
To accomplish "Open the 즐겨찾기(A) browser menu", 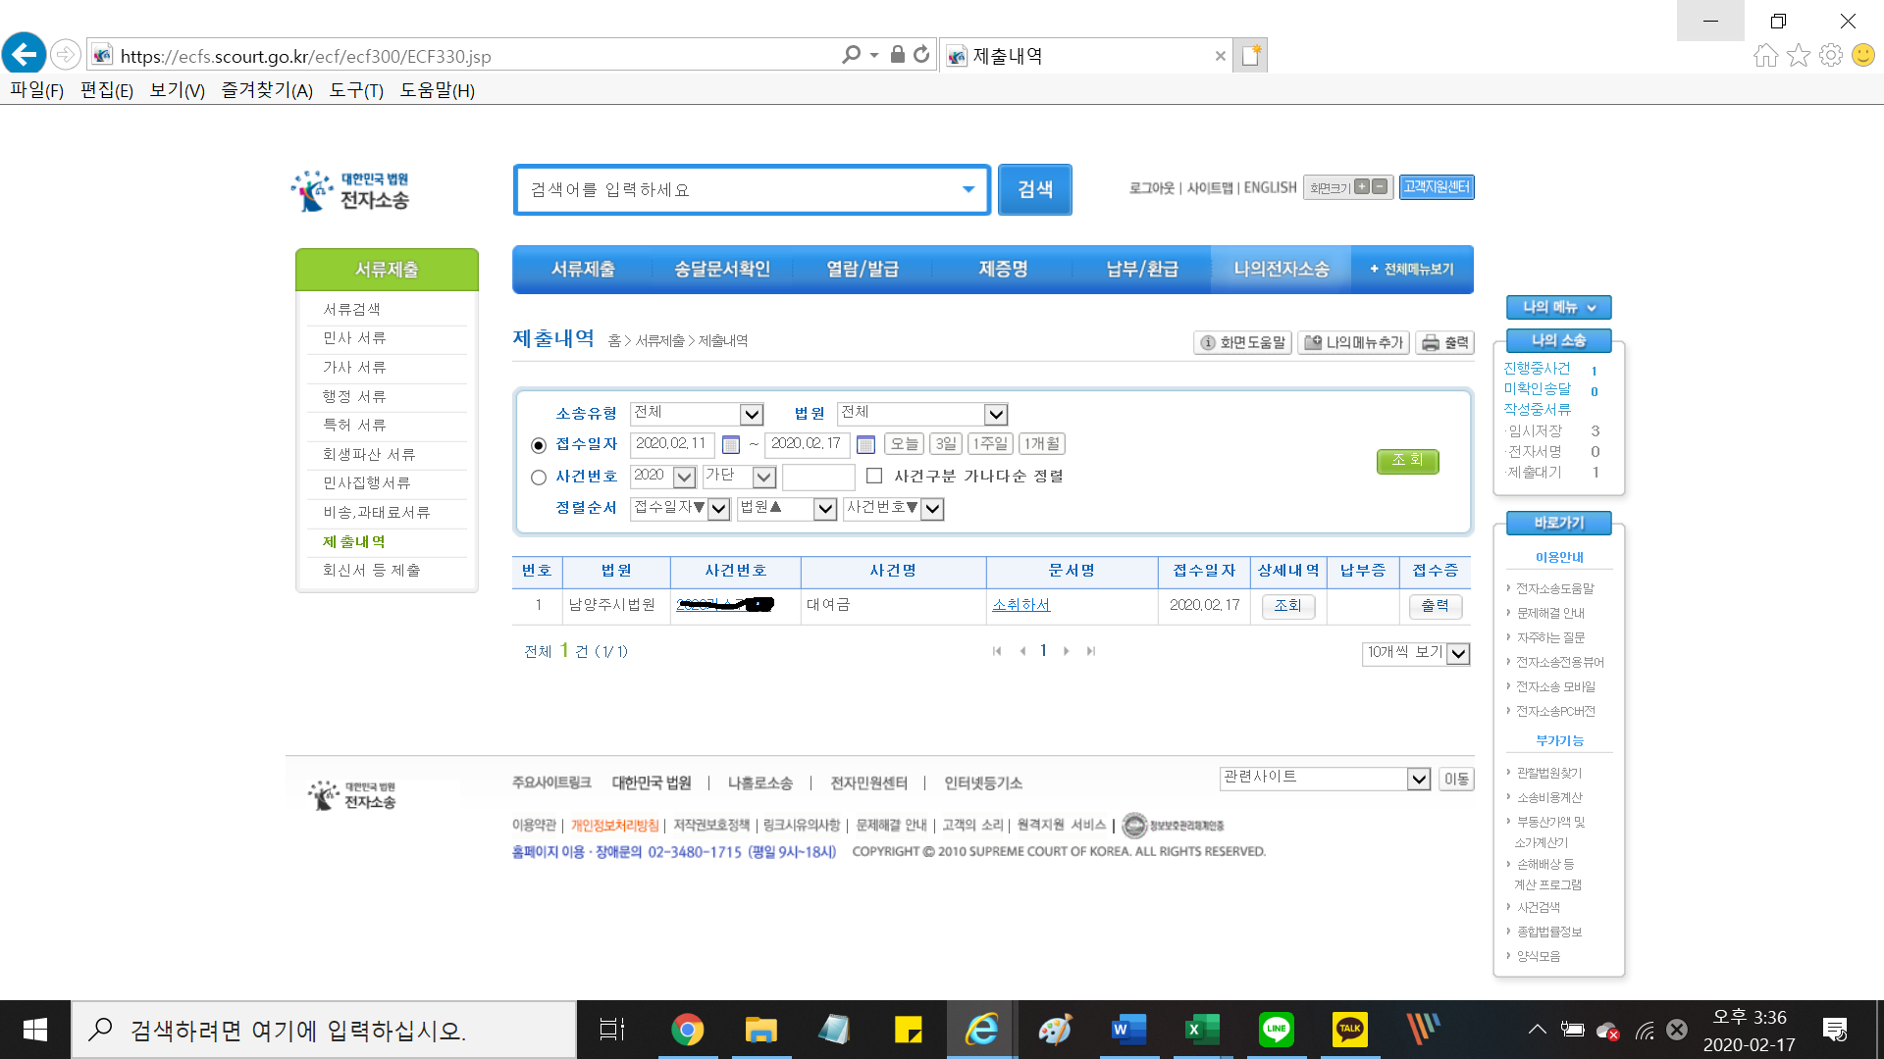I will coord(266,90).
